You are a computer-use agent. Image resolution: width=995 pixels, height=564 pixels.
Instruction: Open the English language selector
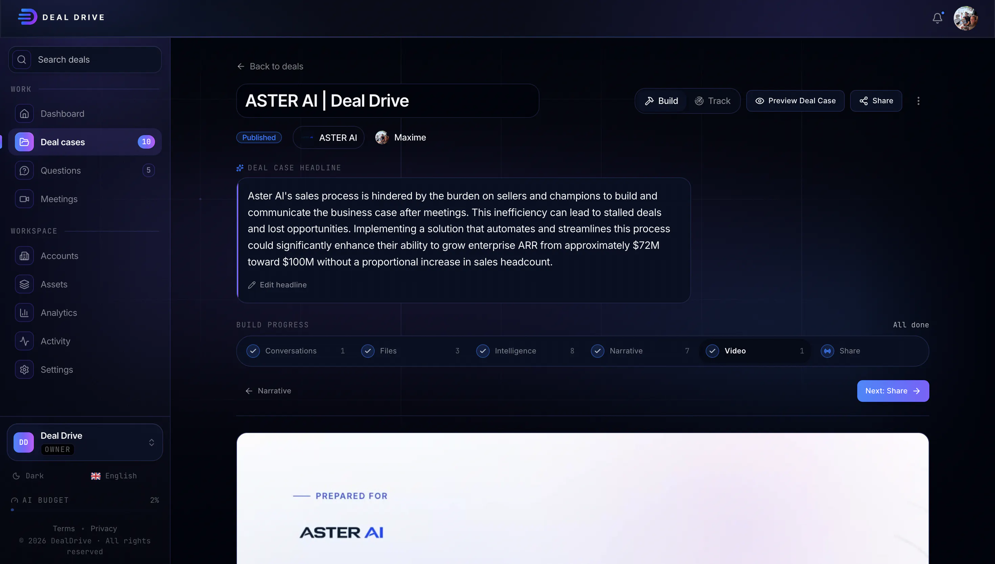[x=114, y=476]
